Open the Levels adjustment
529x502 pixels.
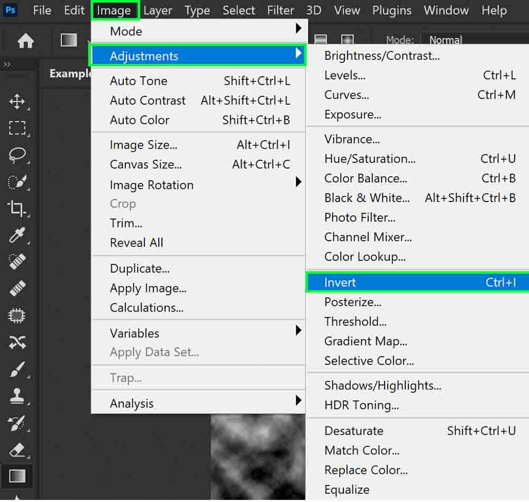pos(418,75)
